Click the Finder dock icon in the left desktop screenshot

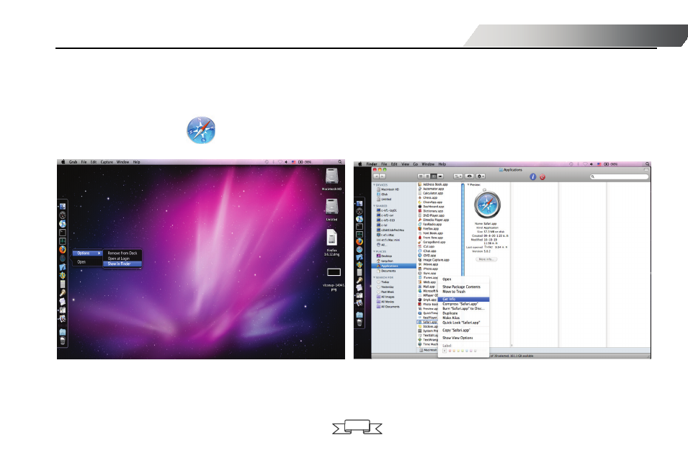(63, 206)
